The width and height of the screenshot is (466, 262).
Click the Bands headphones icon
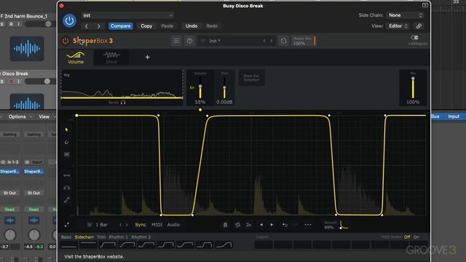coord(123,103)
